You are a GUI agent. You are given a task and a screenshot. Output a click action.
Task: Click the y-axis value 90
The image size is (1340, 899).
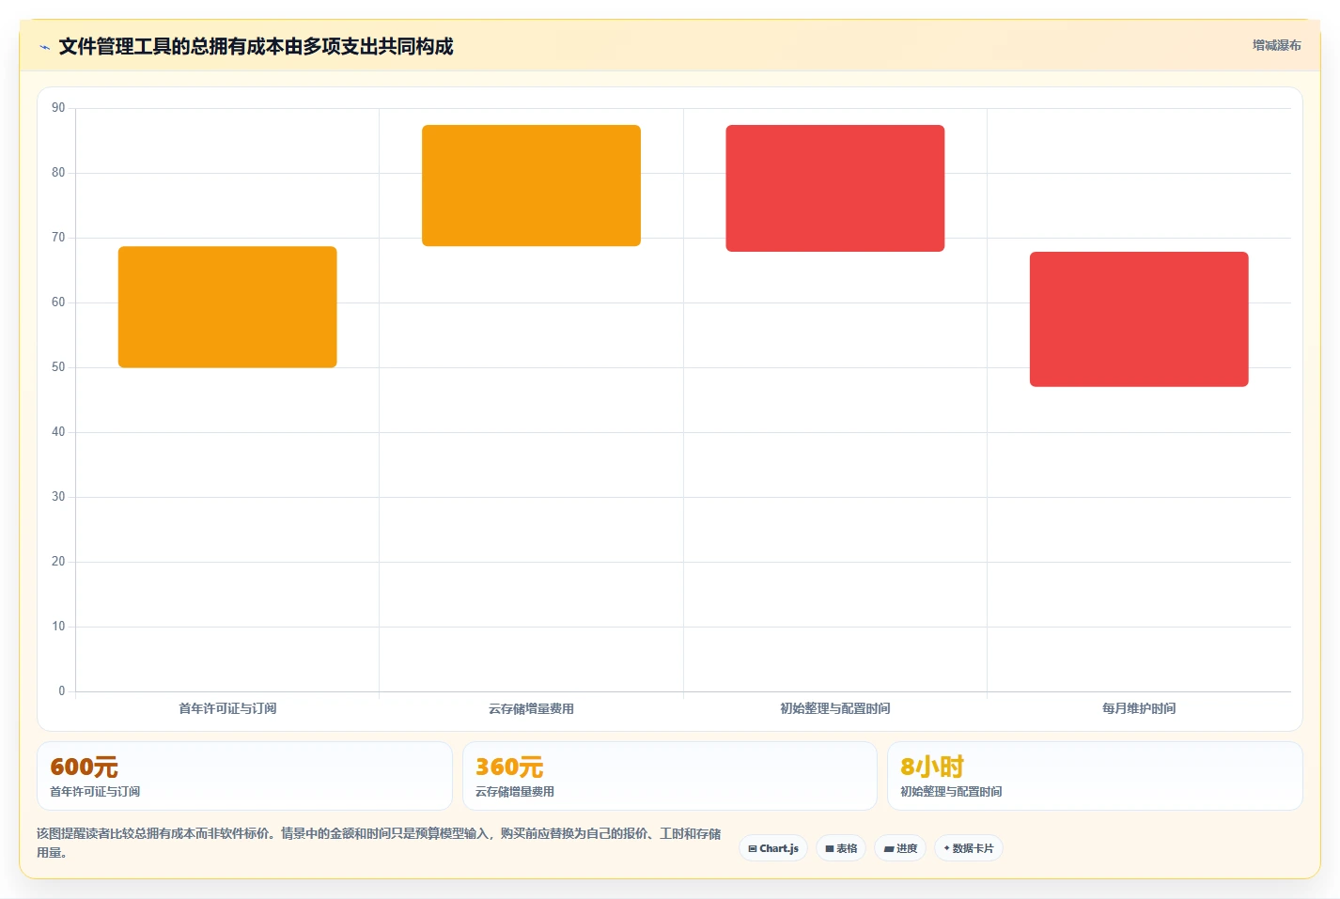pos(58,108)
